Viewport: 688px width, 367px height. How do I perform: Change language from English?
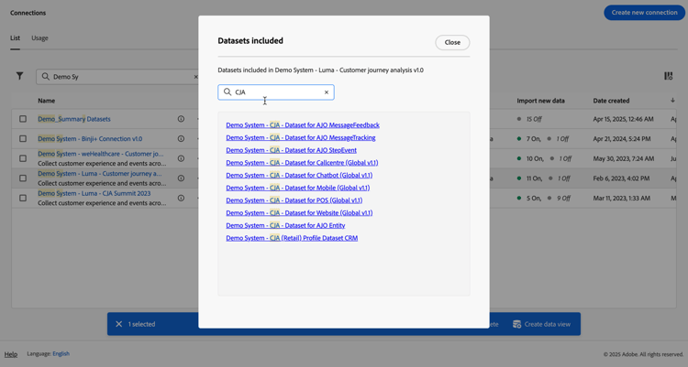(x=61, y=354)
